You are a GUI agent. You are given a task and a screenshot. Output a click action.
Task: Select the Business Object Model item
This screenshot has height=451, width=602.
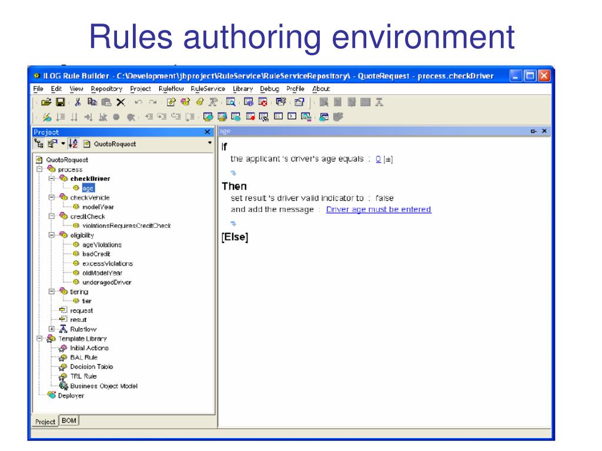point(103,386)
